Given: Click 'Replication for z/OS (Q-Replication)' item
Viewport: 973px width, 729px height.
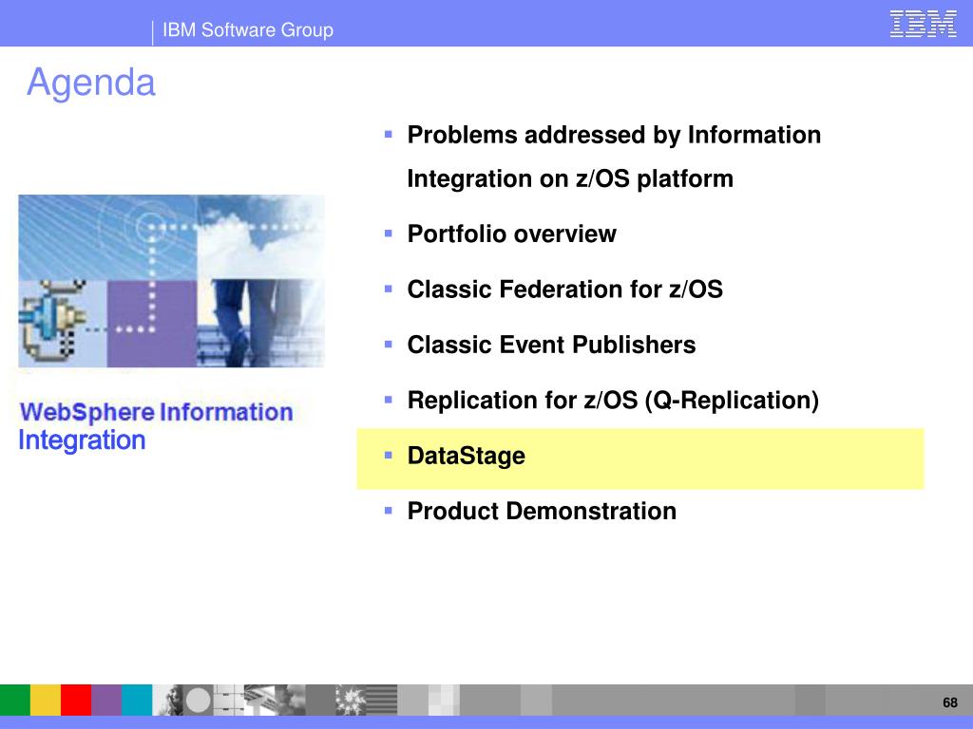Looking at the screenshot, I should (x=613, y=401).
